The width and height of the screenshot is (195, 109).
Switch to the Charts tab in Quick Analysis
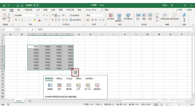coord(59,78)
